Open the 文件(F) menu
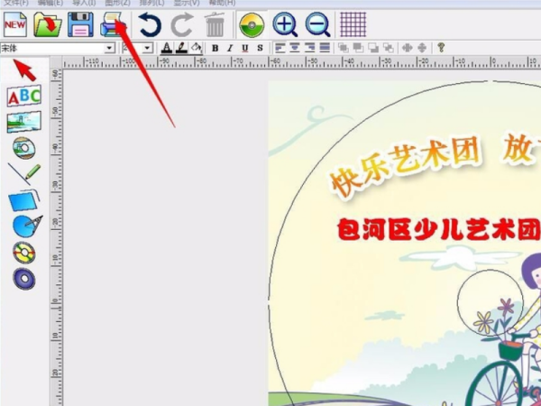The image size is (541, 406). 16,3
